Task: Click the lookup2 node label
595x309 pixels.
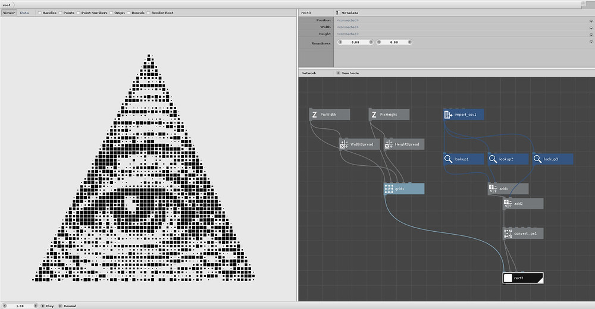Action: (x=506, y=159)
